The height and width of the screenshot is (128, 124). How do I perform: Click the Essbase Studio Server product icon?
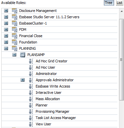pos(15,17)
